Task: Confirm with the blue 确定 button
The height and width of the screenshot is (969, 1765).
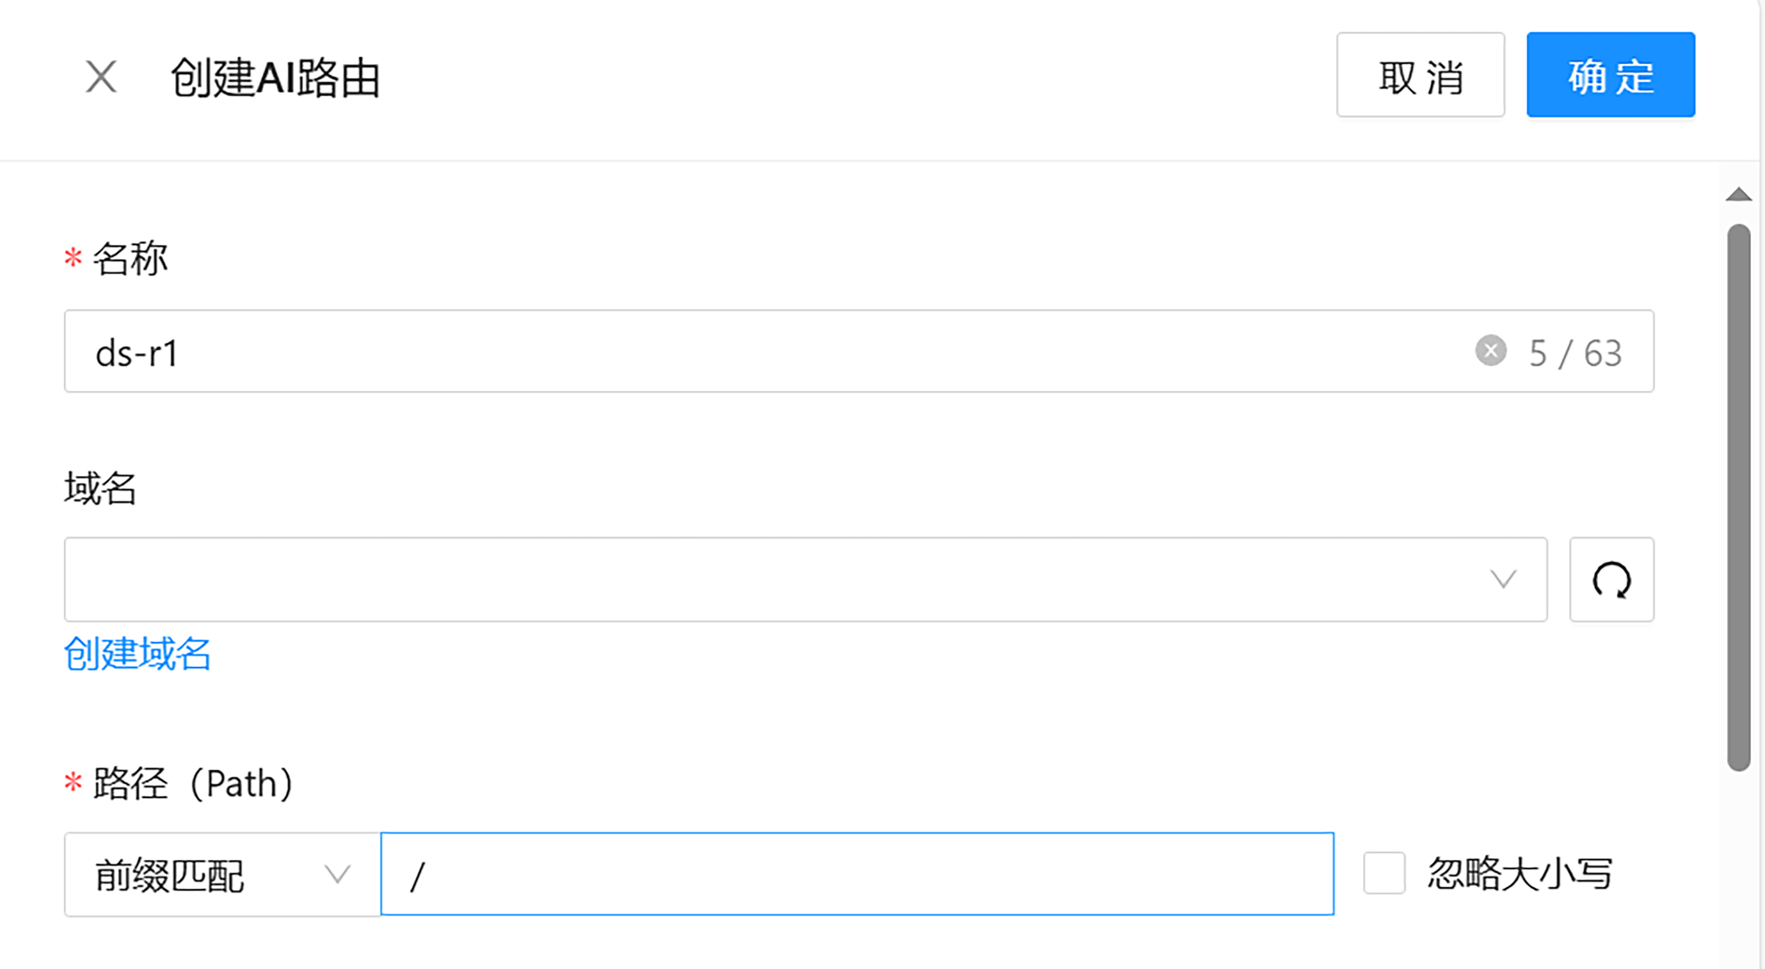Action: [x=1610, y=75]
